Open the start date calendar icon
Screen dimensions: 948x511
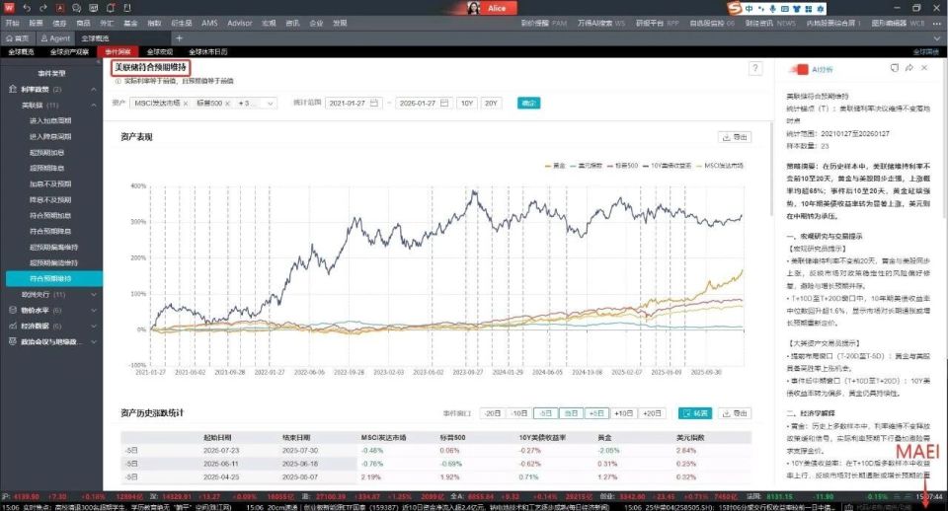click(x=374, y=104)
